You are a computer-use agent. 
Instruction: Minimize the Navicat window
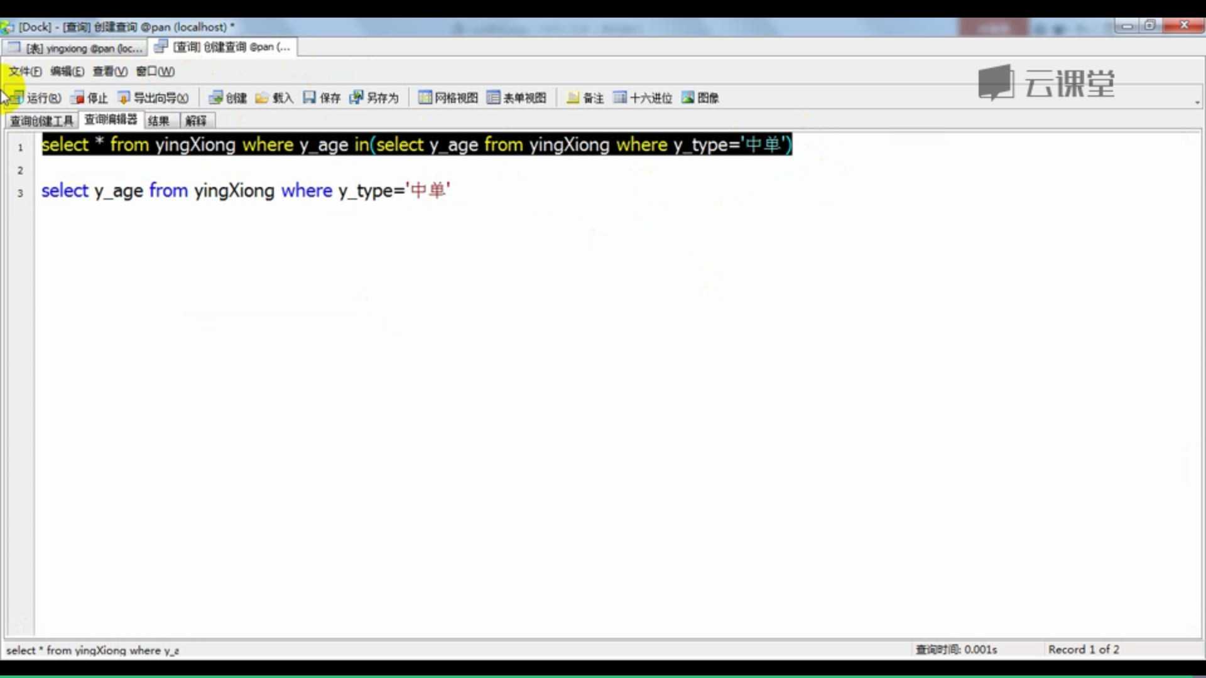point(1127,26)
